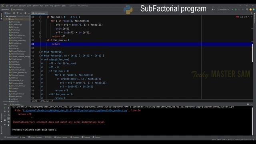Screen dimensions: 256x144
Task: Click Collapse All icon in Project panel
Action: point(21,13)
